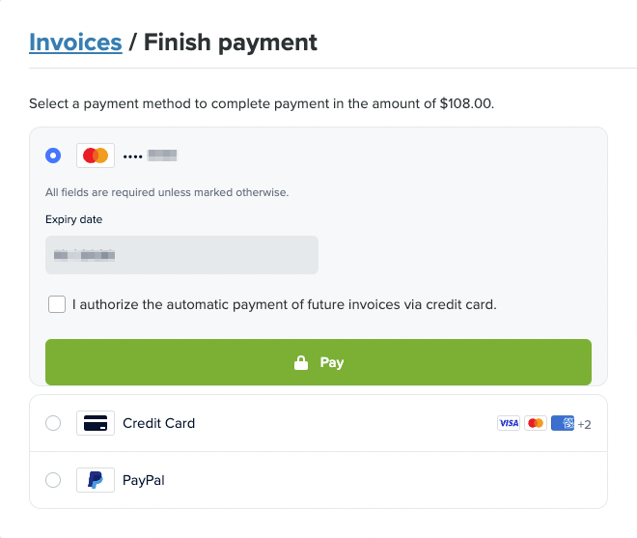Click the small Mastercard brand icon
Image resolution: width=637 pixels, height=538 pixels.
[536, 423]
